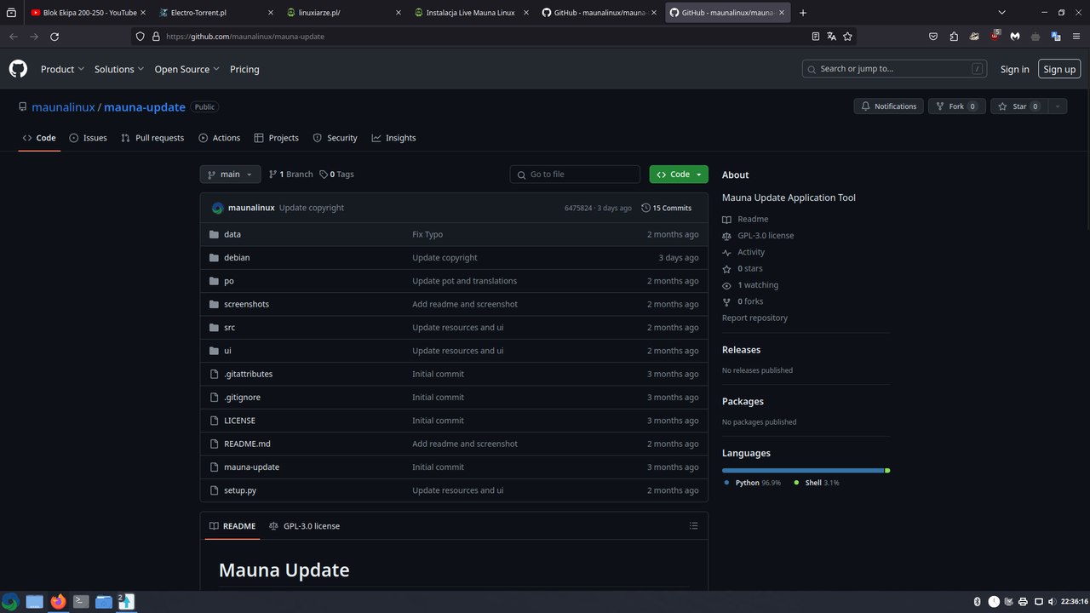Click Report repository link
1090x613 pixels.
click(x=754, y=318)
